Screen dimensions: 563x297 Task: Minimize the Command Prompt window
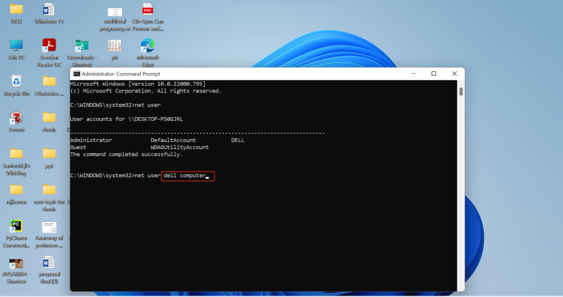(413, 74)
